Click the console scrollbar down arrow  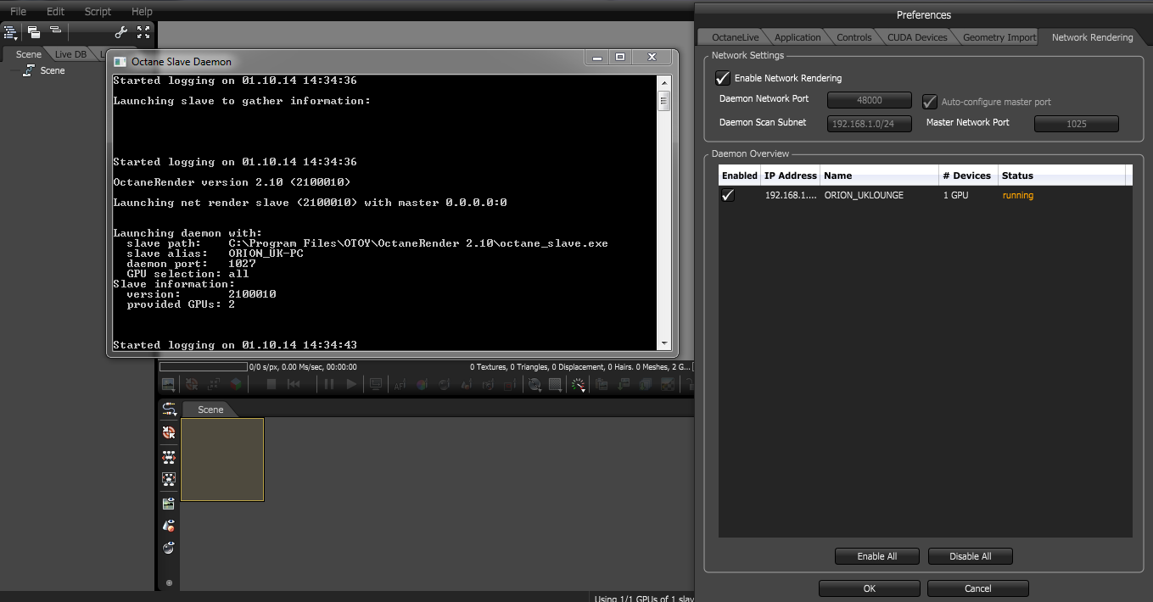tap(664, 343)
